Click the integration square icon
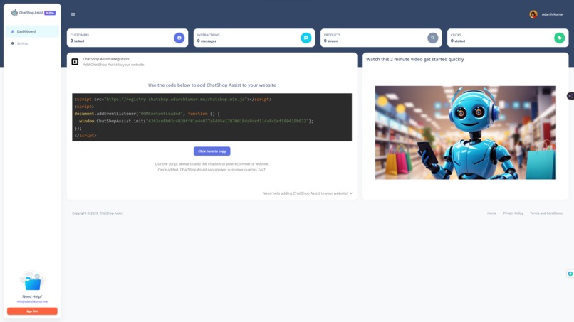574x322 pixels. click(75, 62)
